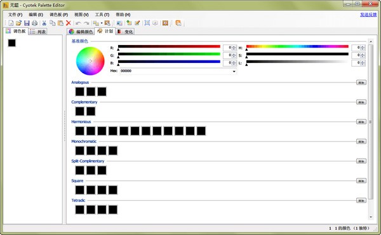Click on the green G slider bar
The height and width of the screenshot is (235, 381).
click(x=169, y=54)
